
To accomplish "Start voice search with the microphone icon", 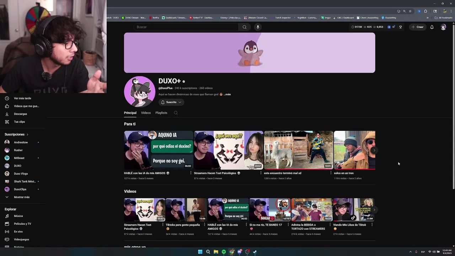I will click(x=258, y=27).
